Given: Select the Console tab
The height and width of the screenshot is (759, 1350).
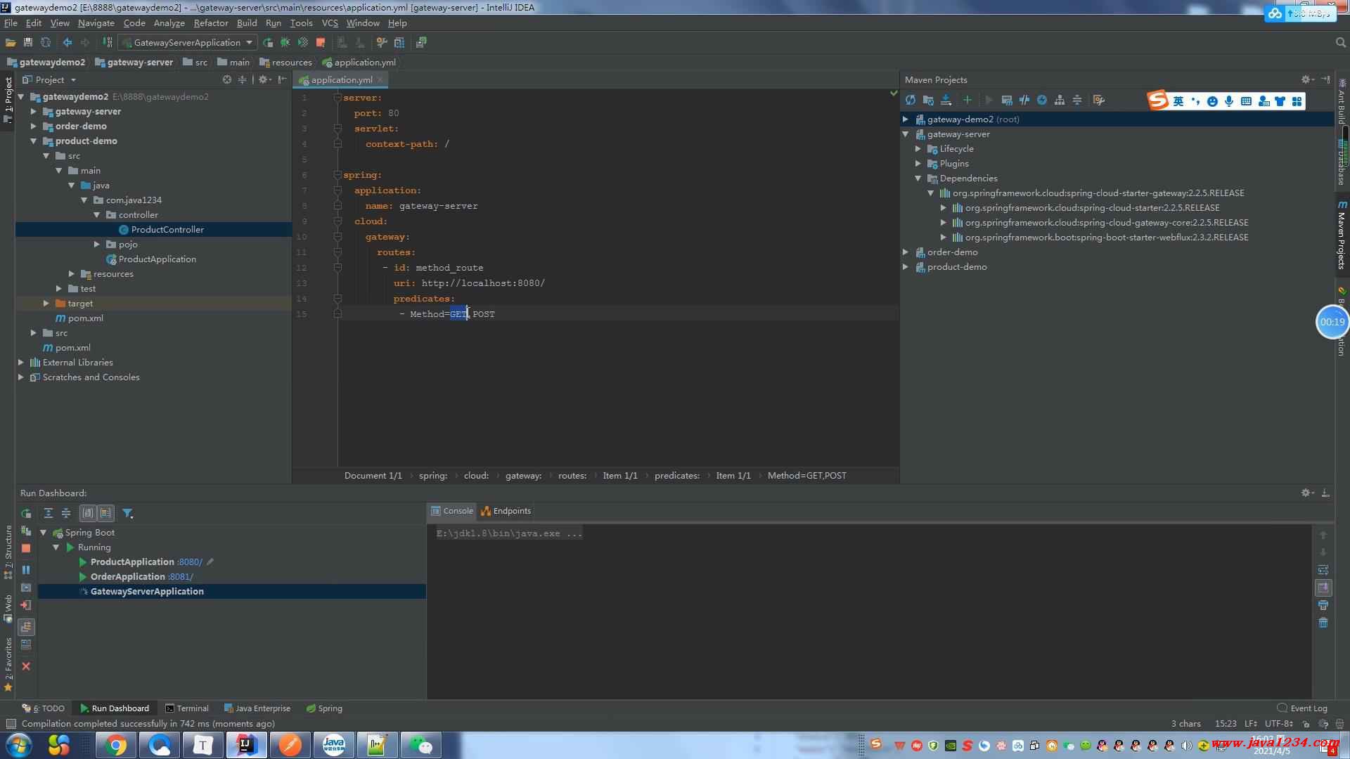Looking at the screenshot, I should tap(452, 511).
